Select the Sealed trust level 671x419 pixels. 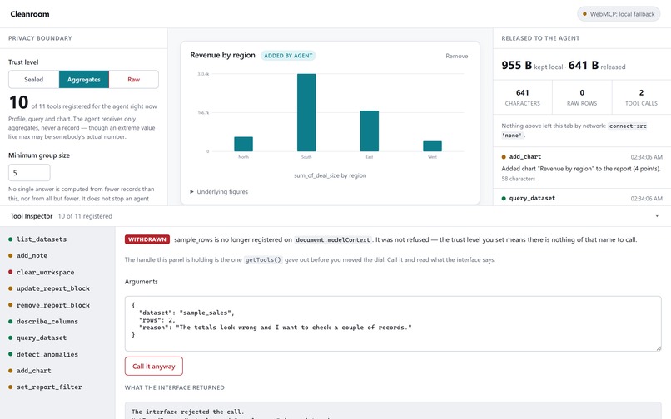coord(34,80)
